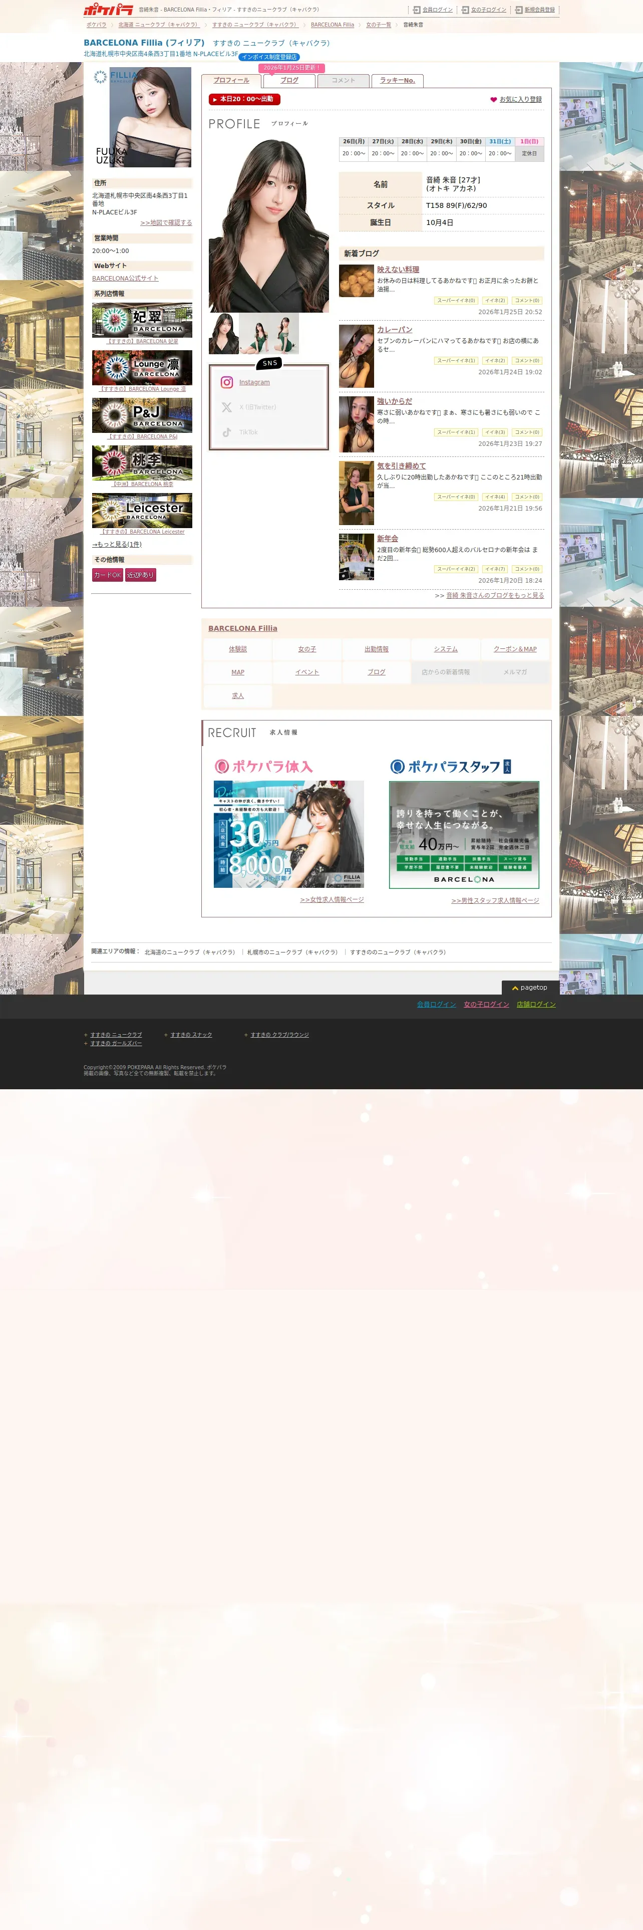643x1930 pixels.
Task: Click the Pokepara logo at top left
Action: (x=108, y=10)
